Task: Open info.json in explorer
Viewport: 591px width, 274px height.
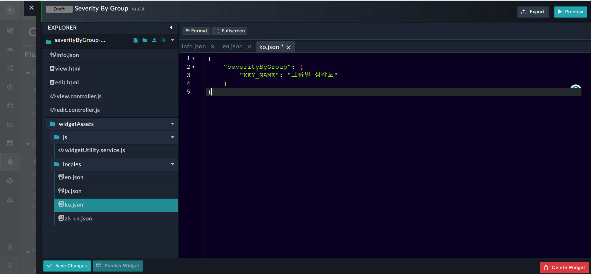Action: coord(112,55)
